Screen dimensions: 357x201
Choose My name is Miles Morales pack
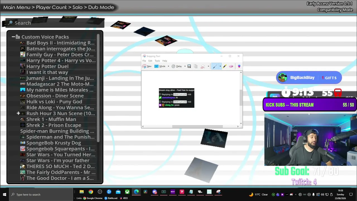(57, 90)
